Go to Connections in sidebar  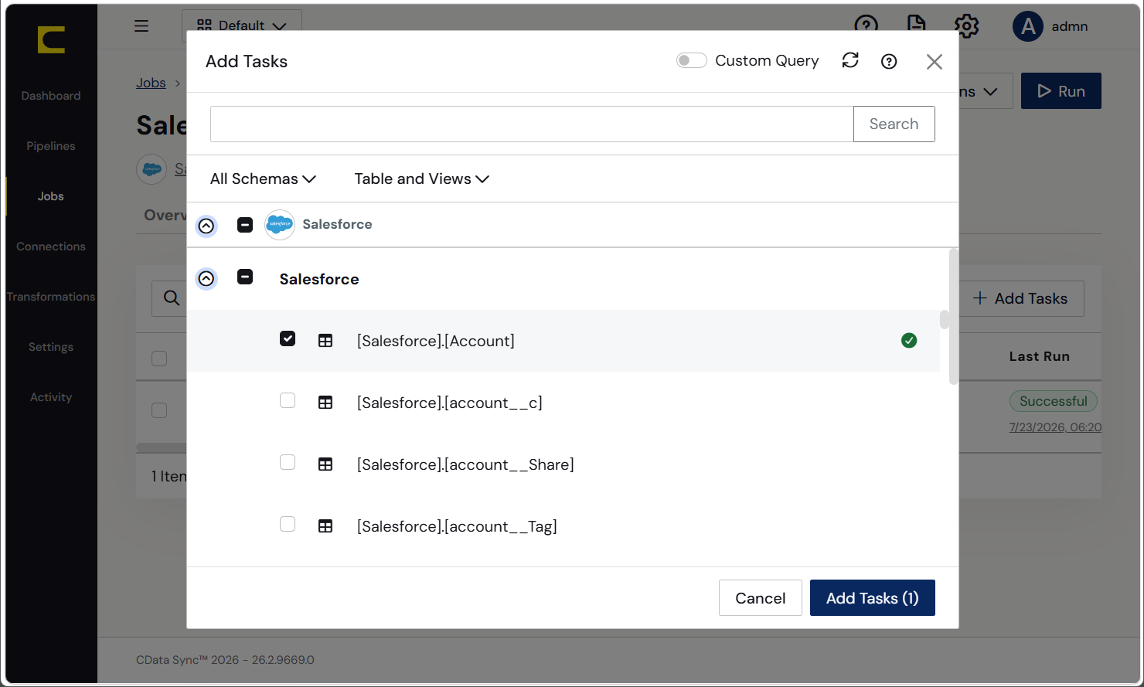click(51, 247)
